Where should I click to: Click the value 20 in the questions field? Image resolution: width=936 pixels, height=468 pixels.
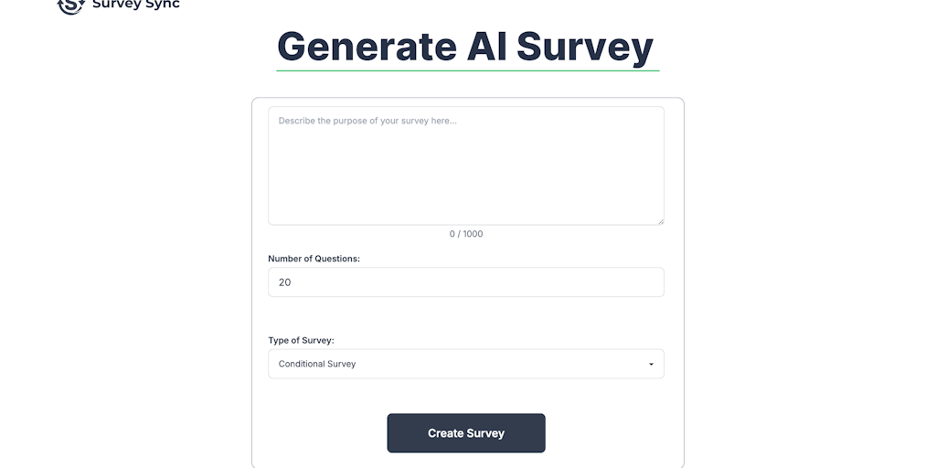click(x=285, y=282)
